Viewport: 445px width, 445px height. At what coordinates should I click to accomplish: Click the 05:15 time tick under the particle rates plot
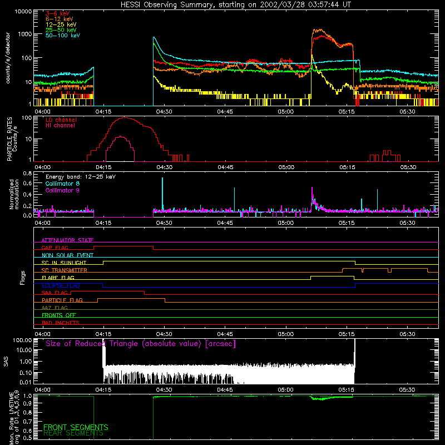tap(347, 167)
